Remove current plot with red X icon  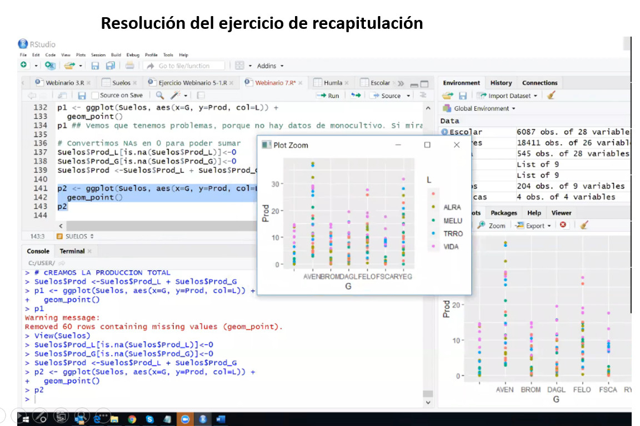pos(563,225)
